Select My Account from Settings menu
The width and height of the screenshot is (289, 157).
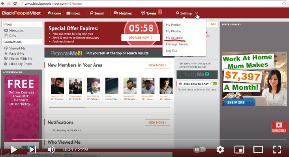[174, 38]
